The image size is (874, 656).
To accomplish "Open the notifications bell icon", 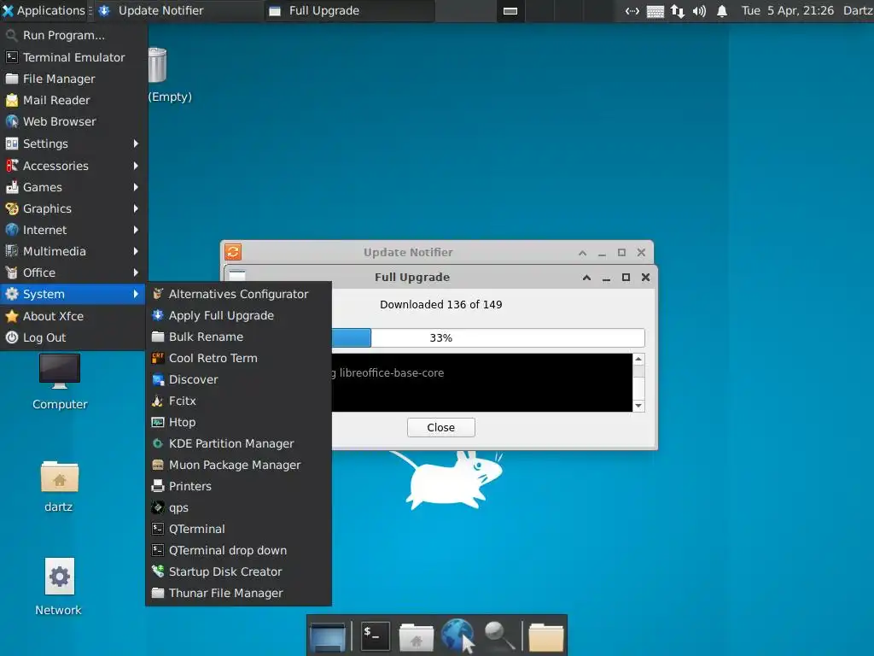I will (722, 10).
